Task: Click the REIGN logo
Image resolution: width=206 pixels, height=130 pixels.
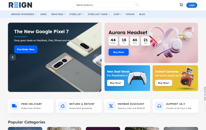Action: (x=20, y=5)
